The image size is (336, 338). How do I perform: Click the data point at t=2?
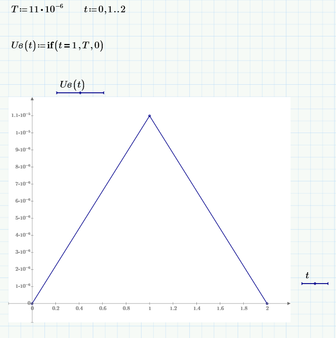point(267,303)
